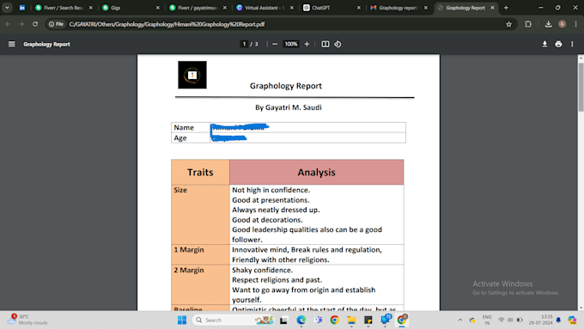Download the PDF from the viewer toolbar

coord(544,44)
